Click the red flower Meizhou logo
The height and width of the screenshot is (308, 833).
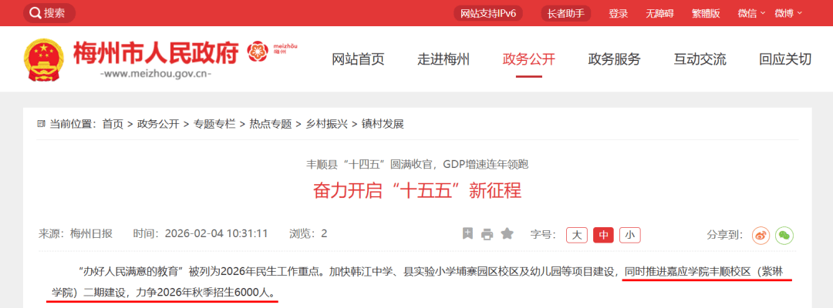[258, 52]
